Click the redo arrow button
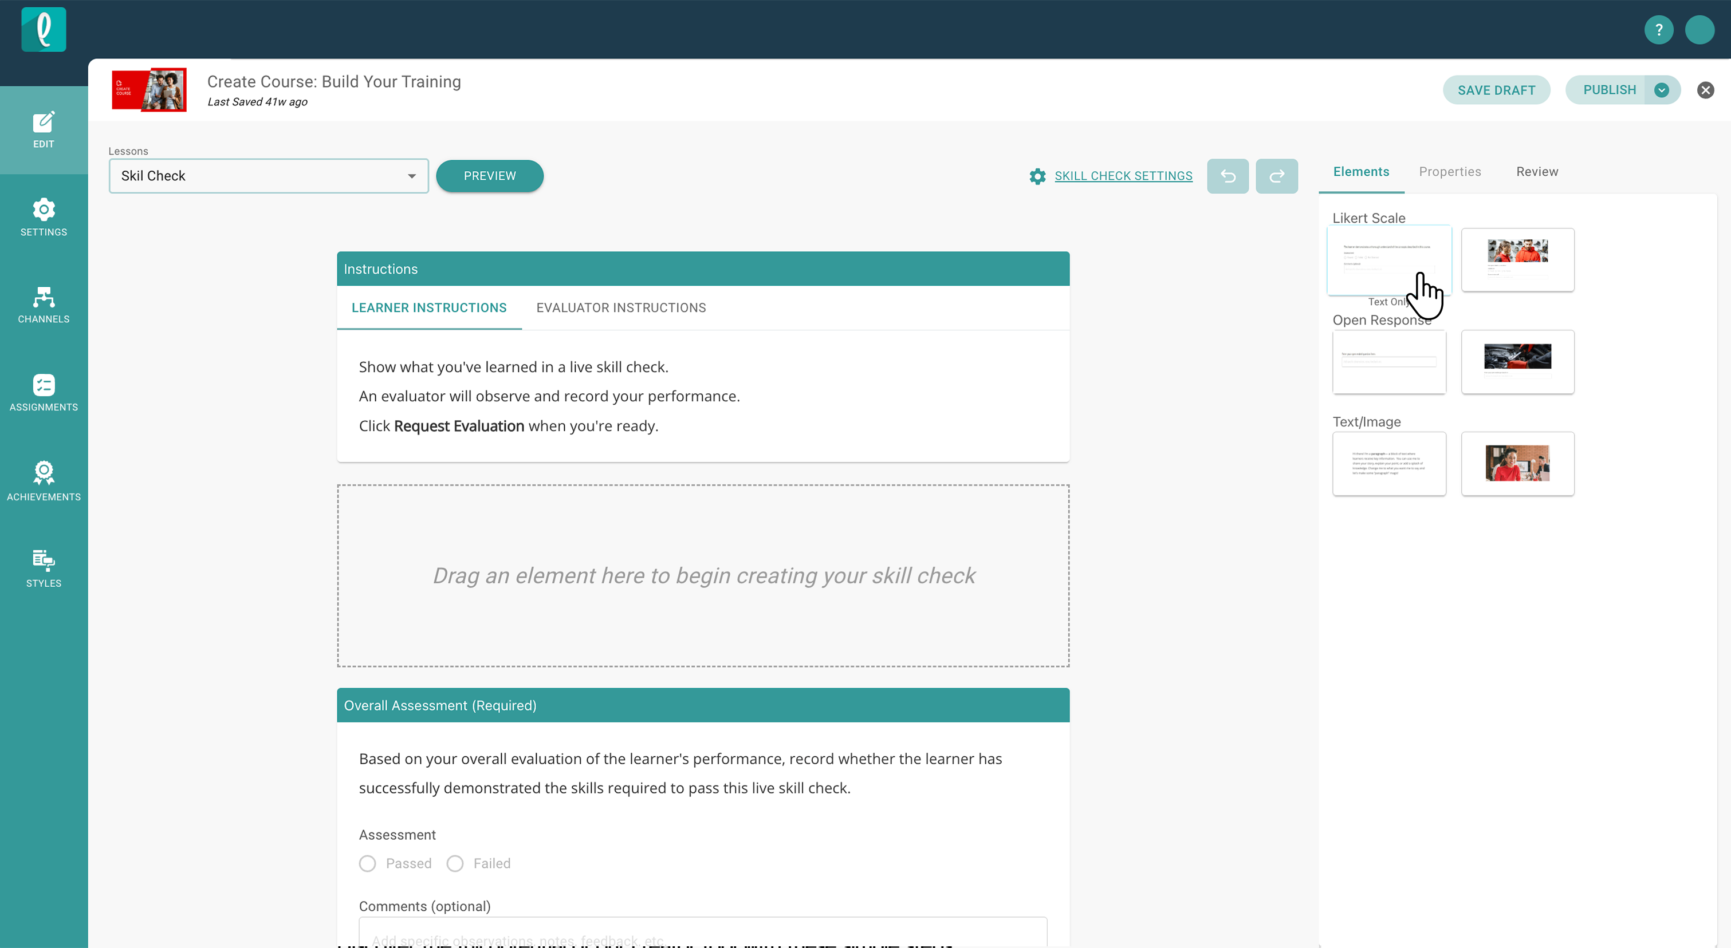This screenshot has height=948, width=1731. point(1276,176)
